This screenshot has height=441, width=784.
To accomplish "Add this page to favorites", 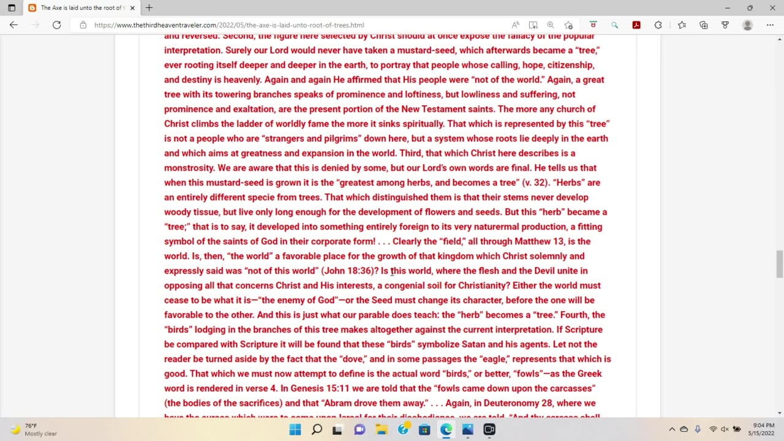I will (x=568, y=25).
